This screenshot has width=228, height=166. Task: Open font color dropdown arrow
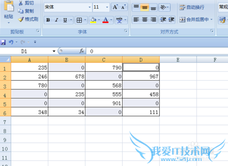pos(111,20)
